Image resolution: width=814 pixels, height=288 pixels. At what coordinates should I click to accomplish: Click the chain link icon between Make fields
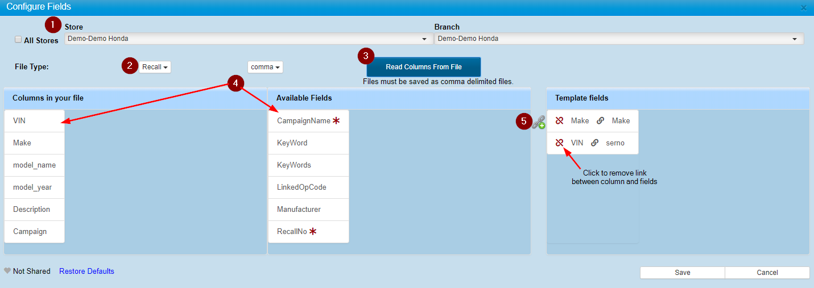(600, 121)
